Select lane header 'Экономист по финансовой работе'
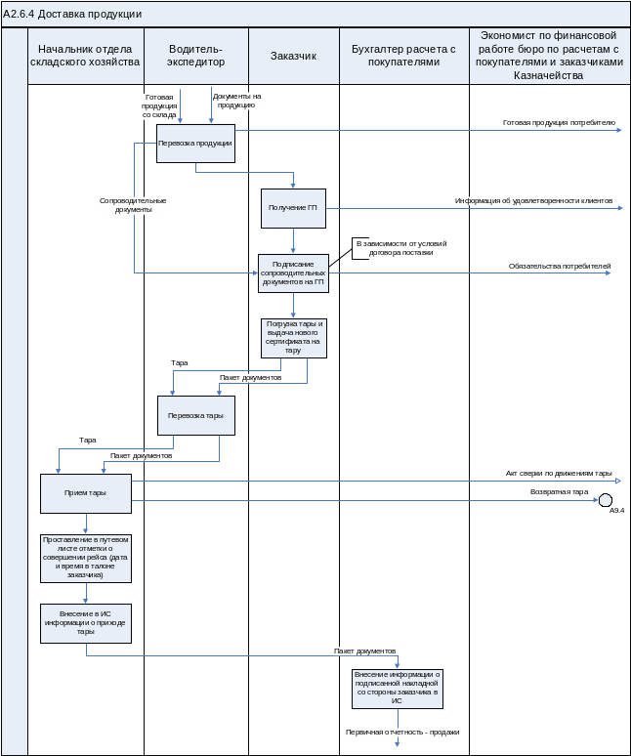The image size is (631, 756). tap(549, 56)
